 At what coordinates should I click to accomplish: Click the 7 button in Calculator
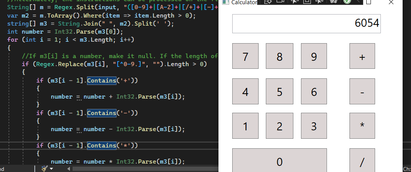(245, 56)
